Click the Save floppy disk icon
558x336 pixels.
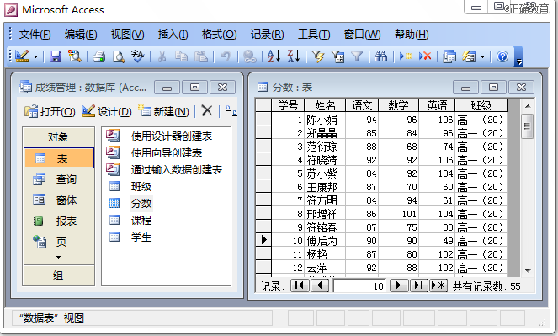click(x=56, y=56)
